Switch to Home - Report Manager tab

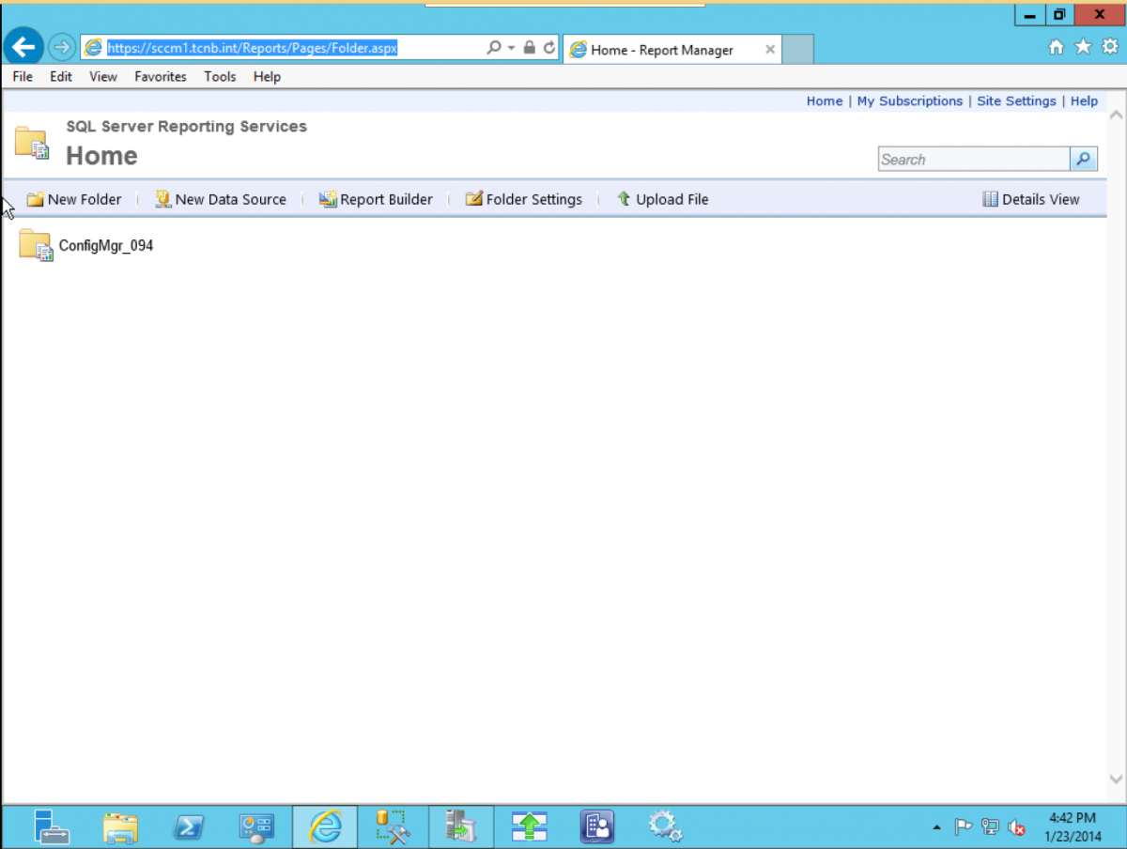pos(662,50)
